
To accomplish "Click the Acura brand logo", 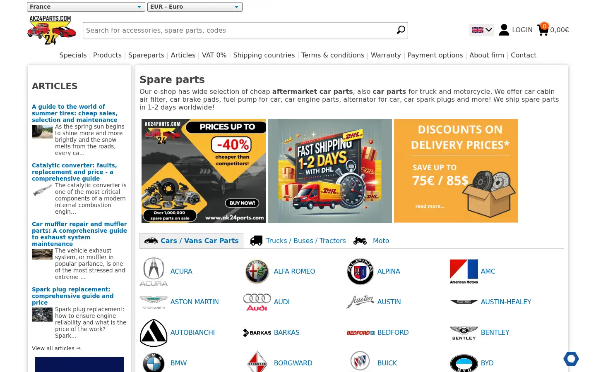I will (154, 272).
